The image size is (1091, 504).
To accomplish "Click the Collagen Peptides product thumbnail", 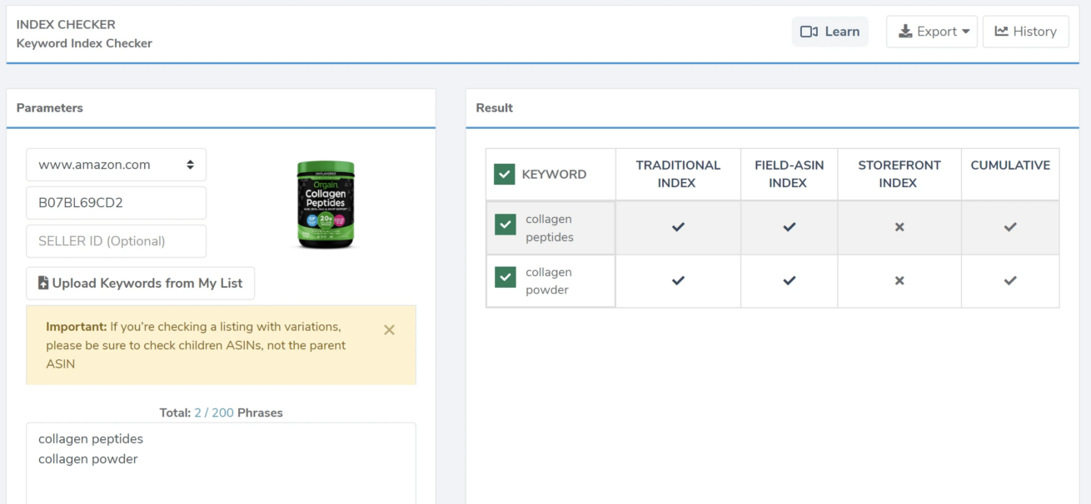I will pyautogui.click(x=326, y=205).
